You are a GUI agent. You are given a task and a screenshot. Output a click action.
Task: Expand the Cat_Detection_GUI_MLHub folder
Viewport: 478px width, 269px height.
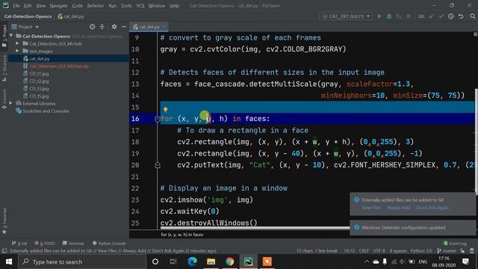click(17, 43)
